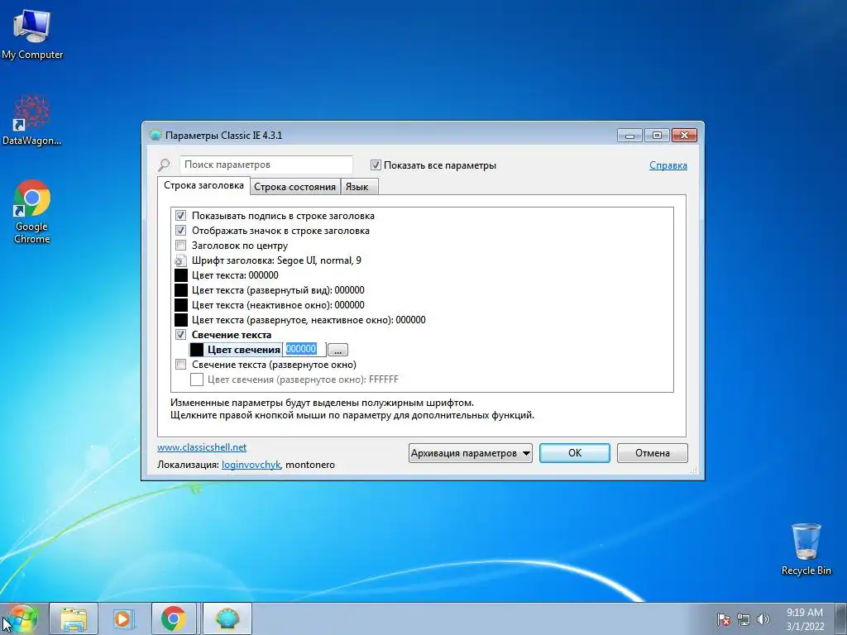The height and width of the screenshot is (635, 847).
Task: Expand Архивация параметров dropdown
Action: coord(470,453)
